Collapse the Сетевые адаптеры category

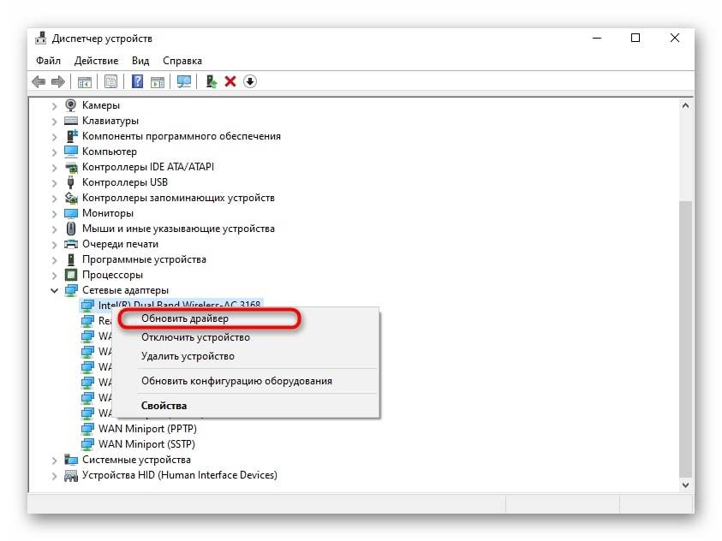click(x=55, y=290)
